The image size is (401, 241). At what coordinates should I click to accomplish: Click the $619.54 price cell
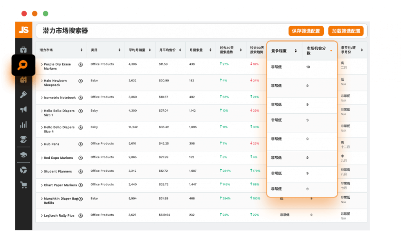(164, 215)
